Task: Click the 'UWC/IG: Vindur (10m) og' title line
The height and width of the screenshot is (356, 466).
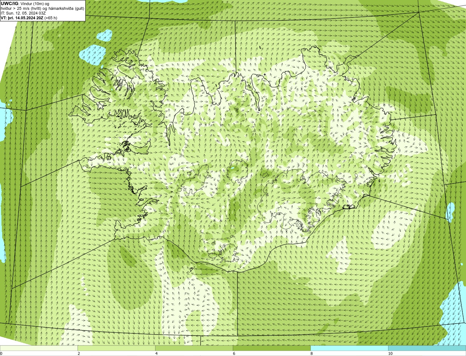Action: pyautogui.click(x=25, y=3)
